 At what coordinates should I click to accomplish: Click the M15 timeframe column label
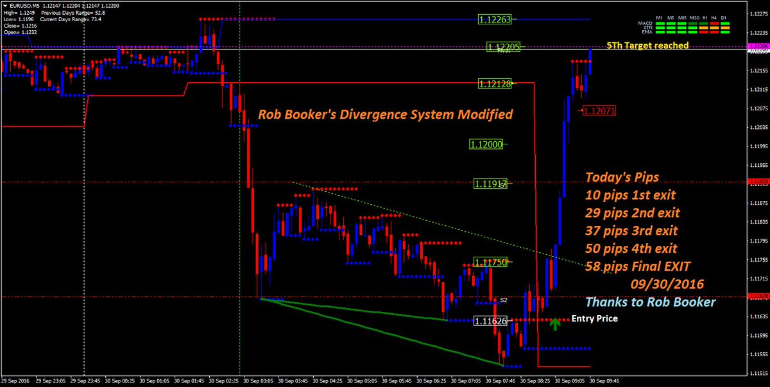click(x=682, y=18)
